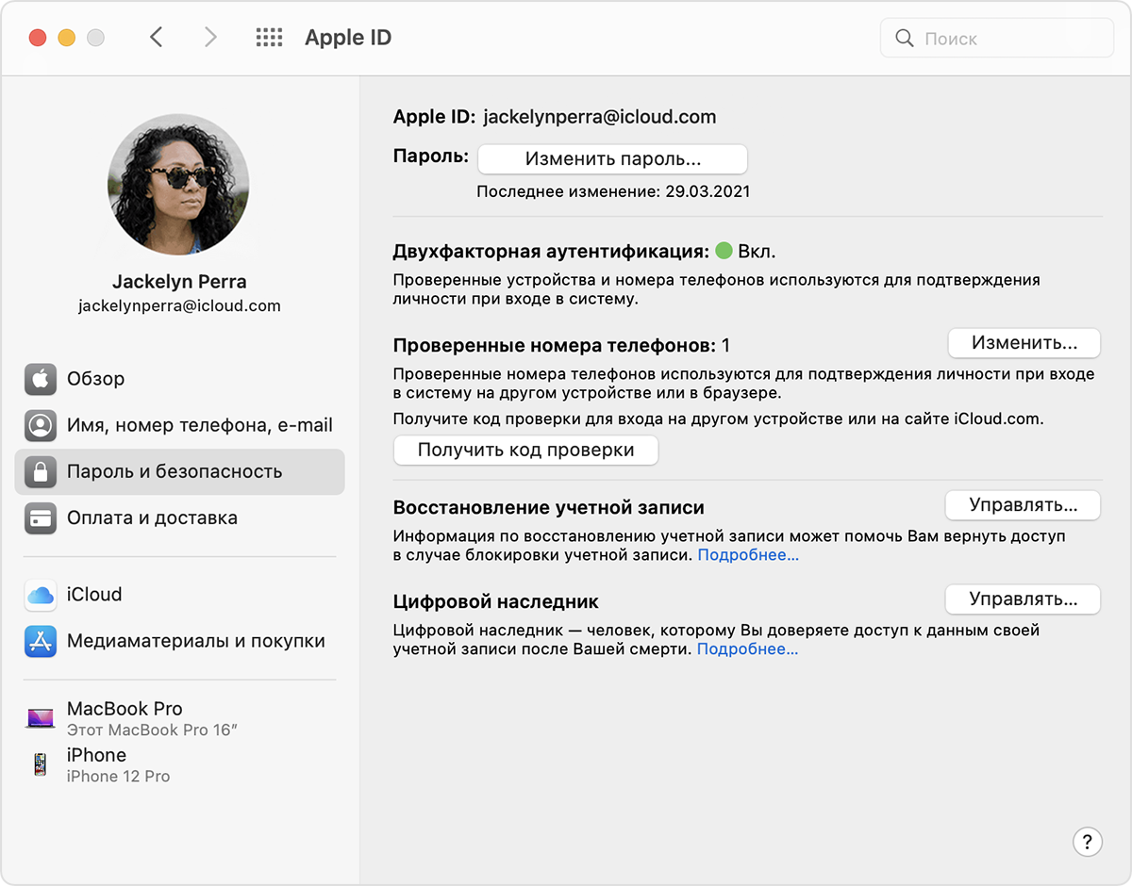Click the profile photo of Jackelyn Perra

tap(179, 184)
